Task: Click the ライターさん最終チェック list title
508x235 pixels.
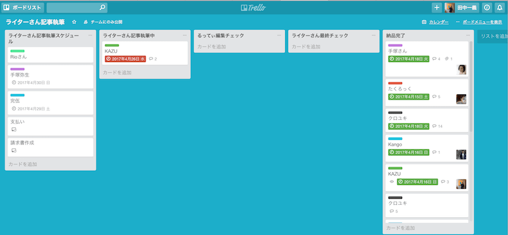Action: coord(320,35)
